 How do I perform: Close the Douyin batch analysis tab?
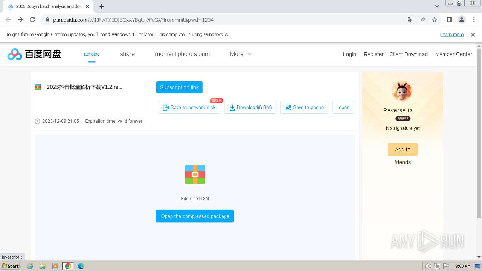point(87,6)
